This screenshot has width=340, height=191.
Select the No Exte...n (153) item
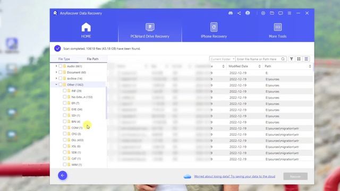[82, 97]
